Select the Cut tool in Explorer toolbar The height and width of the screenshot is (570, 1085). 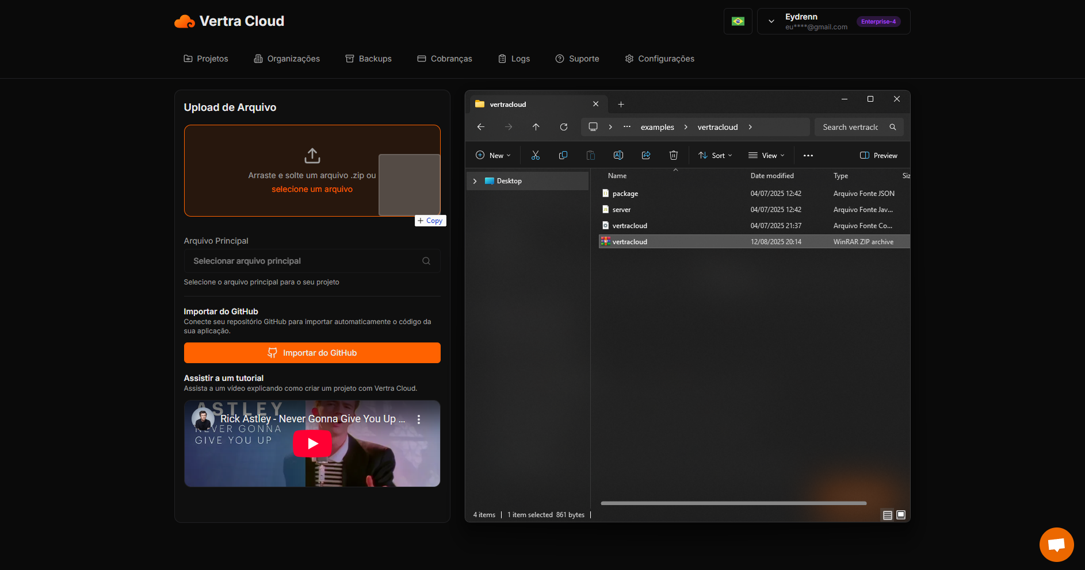click(535, 155)
